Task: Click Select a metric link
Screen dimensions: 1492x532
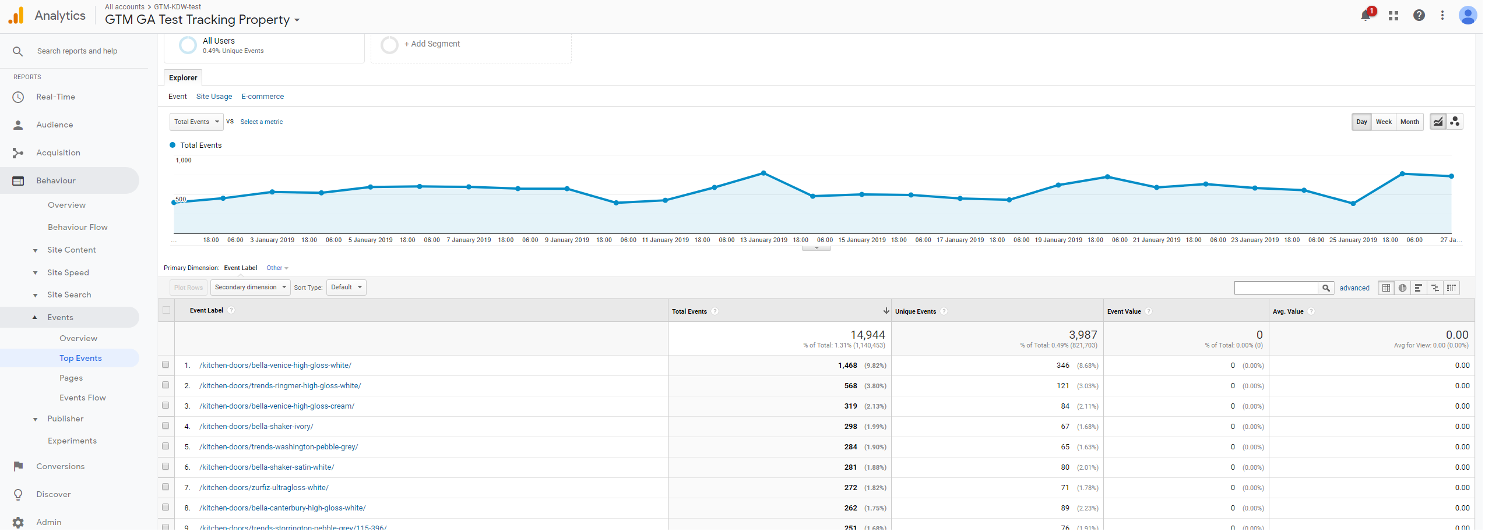Action: [x=261, y=122]
